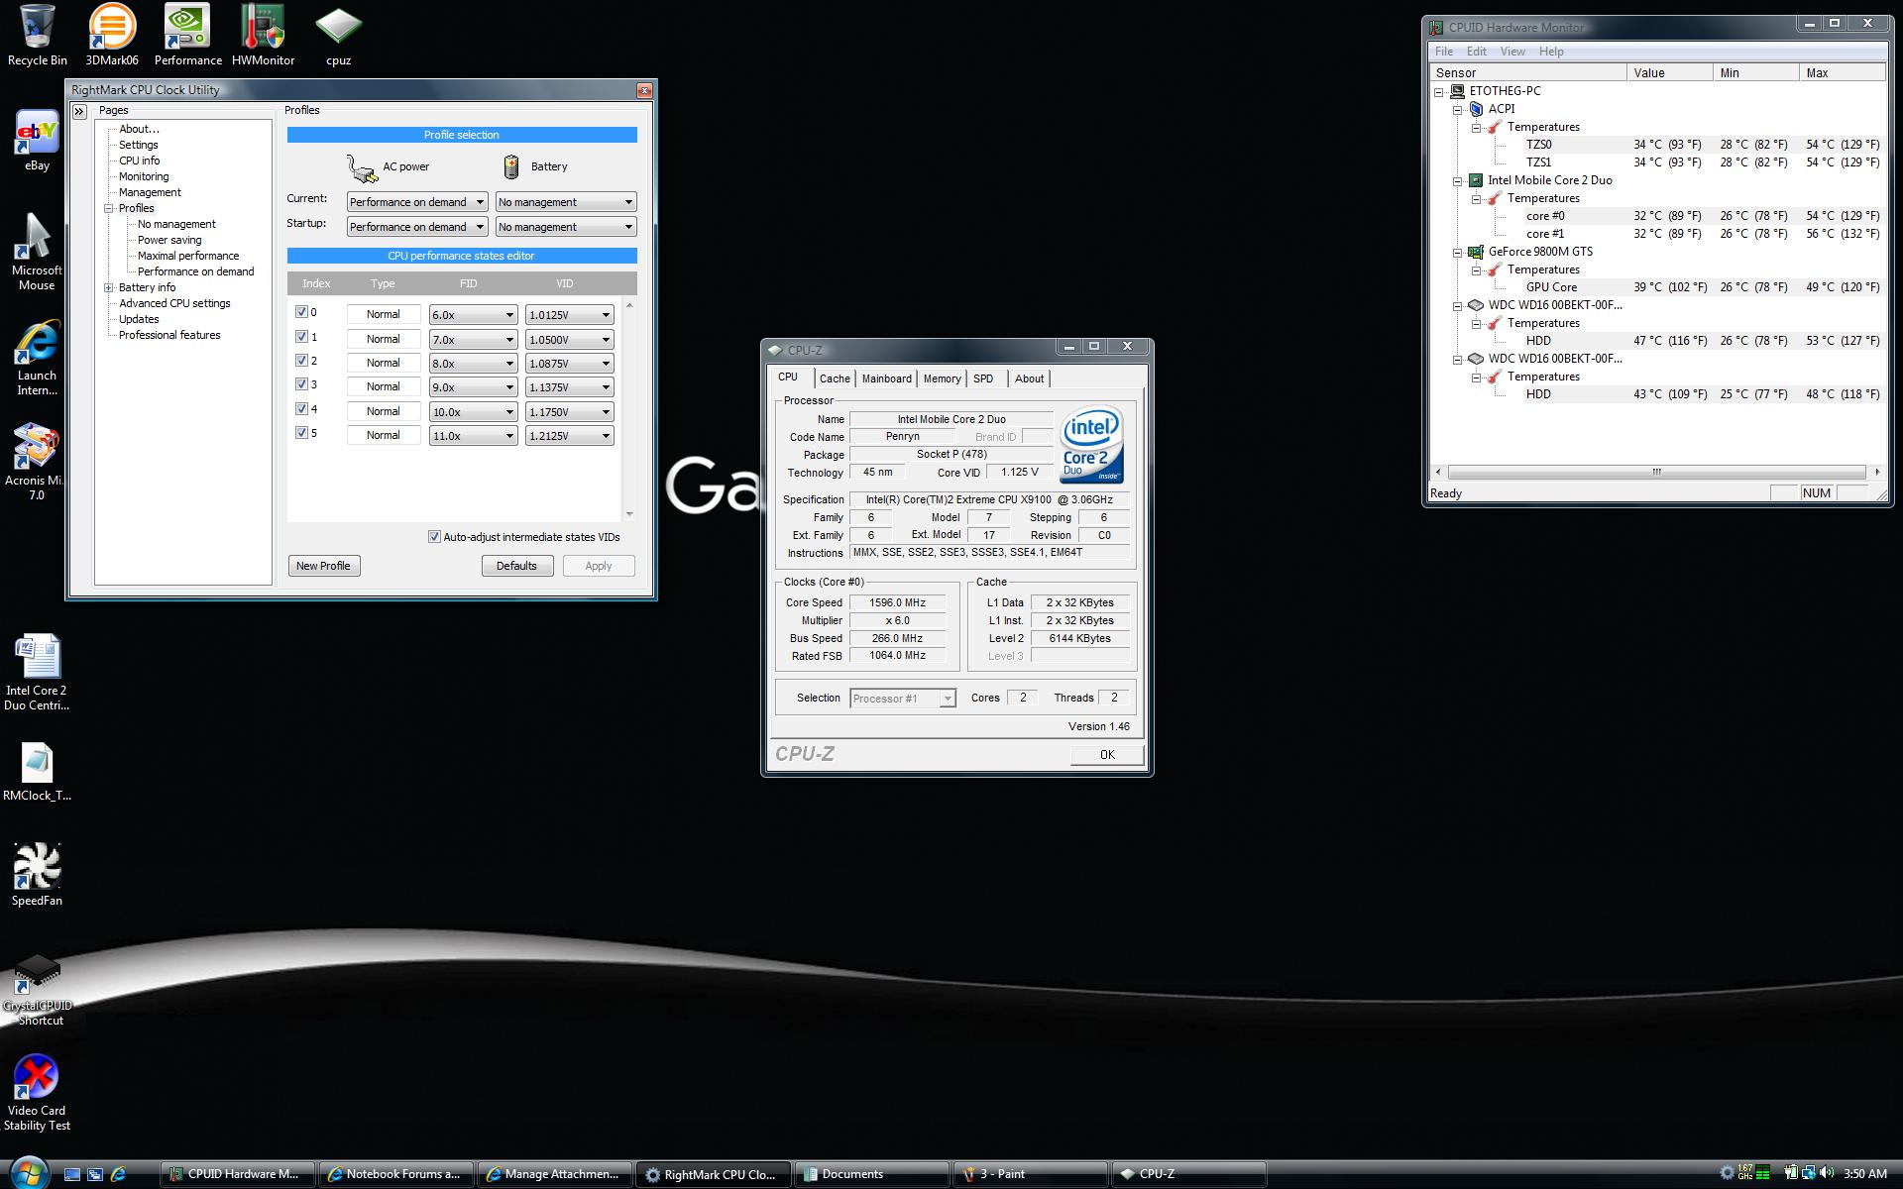Uncheck performance state index 4
The image size is (1903, 1189).
pyautogui.click(x=302, y=409)
